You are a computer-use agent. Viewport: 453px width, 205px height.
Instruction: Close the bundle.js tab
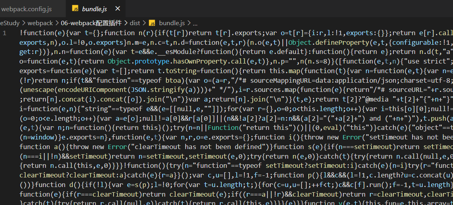[118, 9]
